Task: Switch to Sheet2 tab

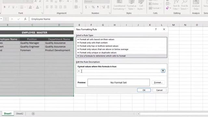Action: [x=19, y=113]
